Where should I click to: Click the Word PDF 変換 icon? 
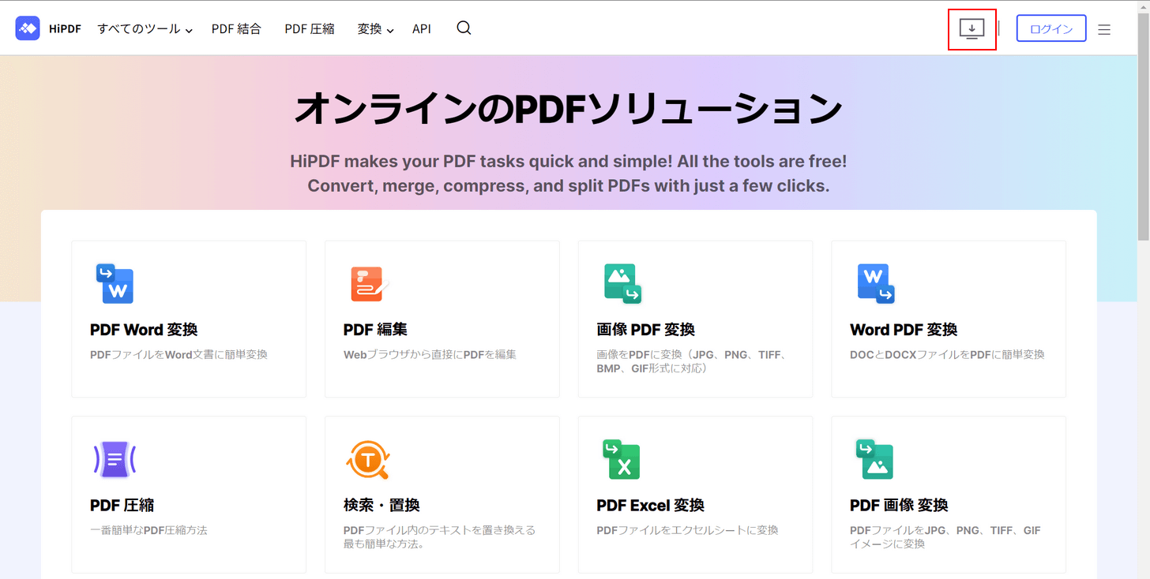coord(876,284)
